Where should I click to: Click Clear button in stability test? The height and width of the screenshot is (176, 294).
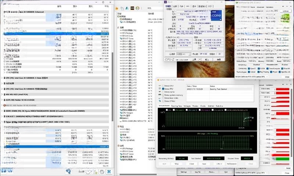191,164
